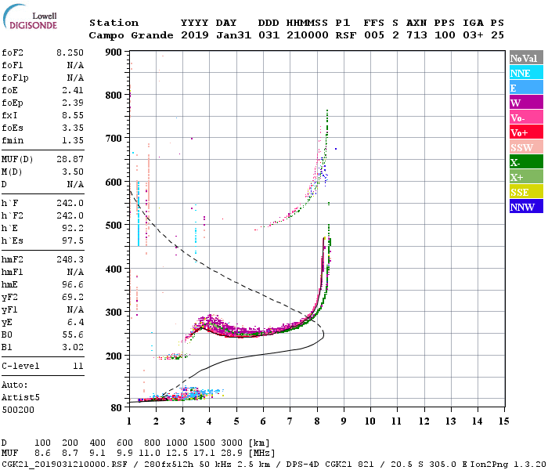Click the yF2 value 69.2

tap(73, 297)
